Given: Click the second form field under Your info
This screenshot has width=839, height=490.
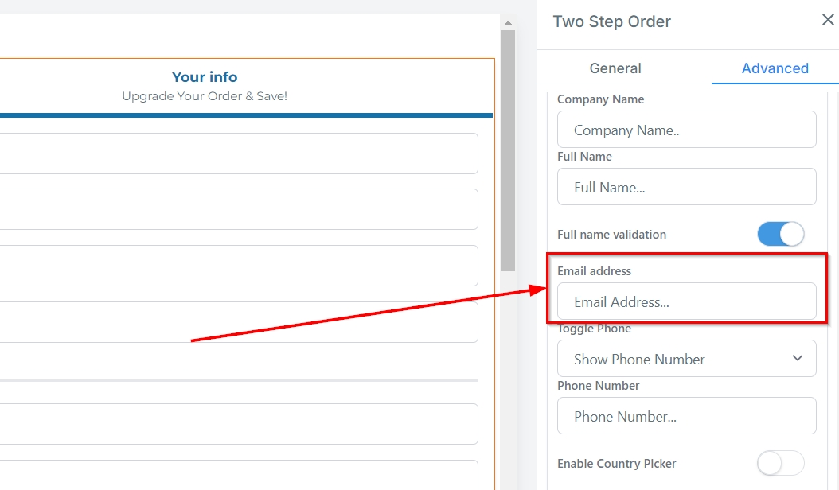Looking at the screenshot, I should [x=239, y=209].
